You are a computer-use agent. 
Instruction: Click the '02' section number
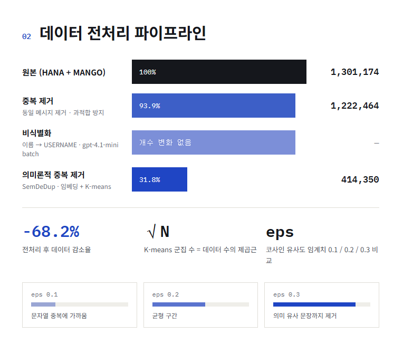pyautogui.click(x=26, y=36)
